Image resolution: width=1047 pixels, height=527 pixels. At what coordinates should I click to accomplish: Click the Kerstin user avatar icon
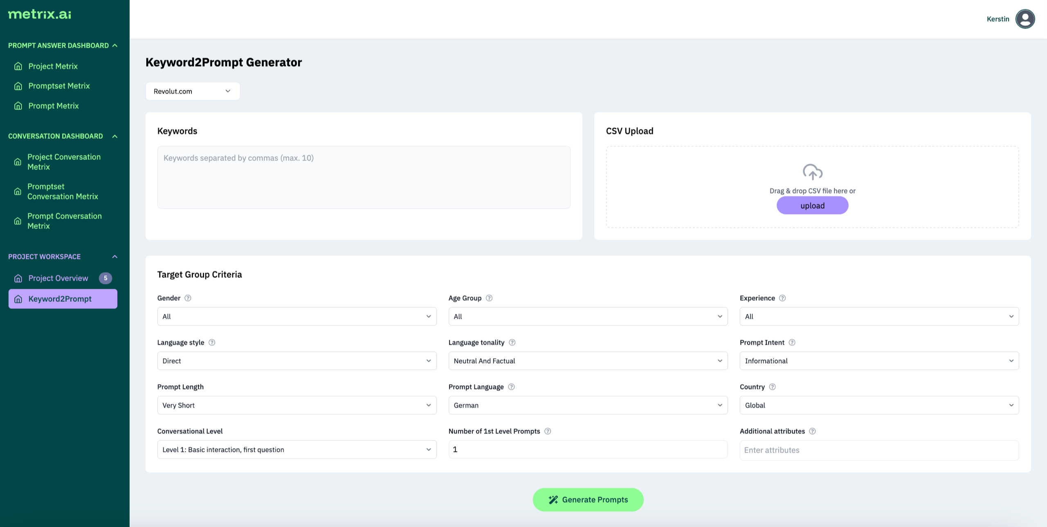tap(1025, 19)
